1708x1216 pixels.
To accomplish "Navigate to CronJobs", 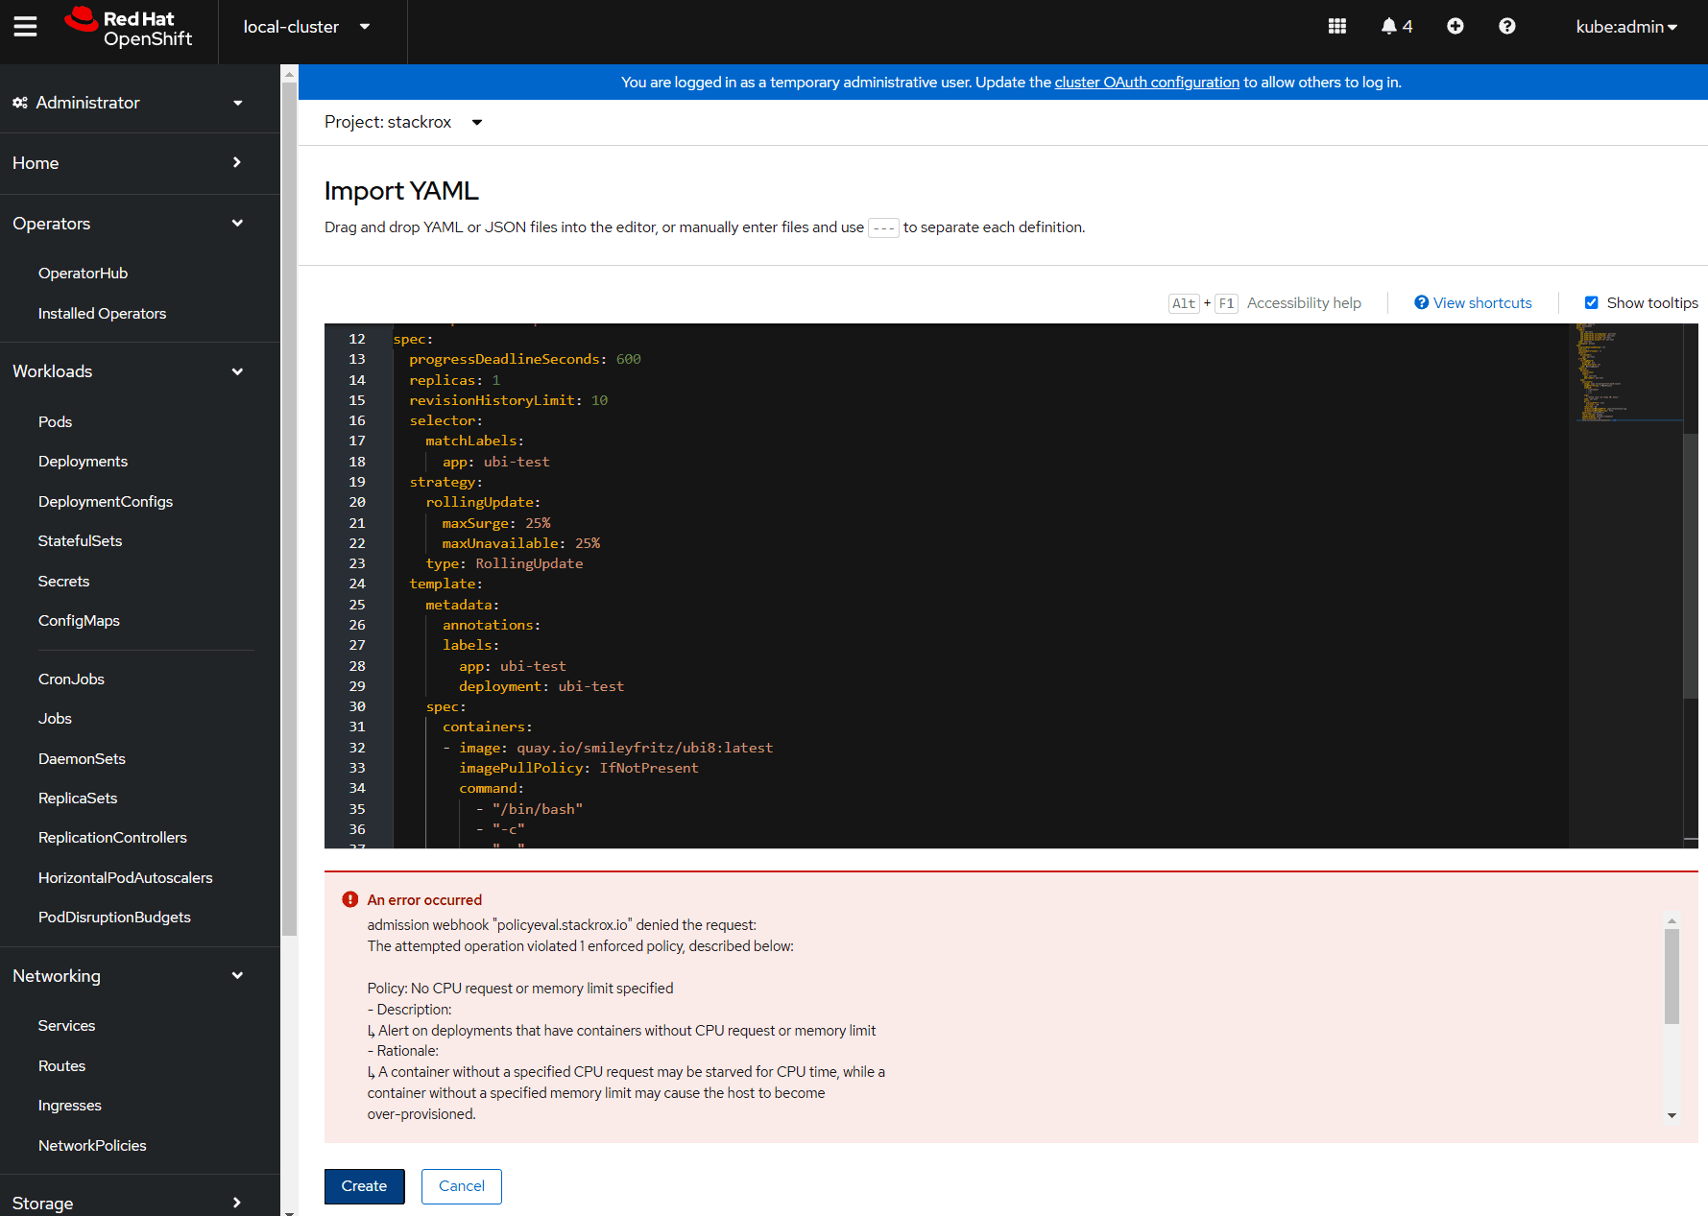I will coord(71,680).
